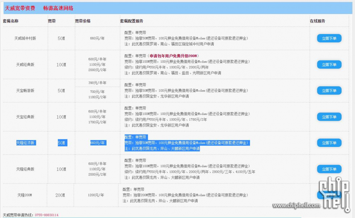Click the 100M speed in the 天隆经典版 row
This screenshot has height=218, width=355.
pos(61,169)
